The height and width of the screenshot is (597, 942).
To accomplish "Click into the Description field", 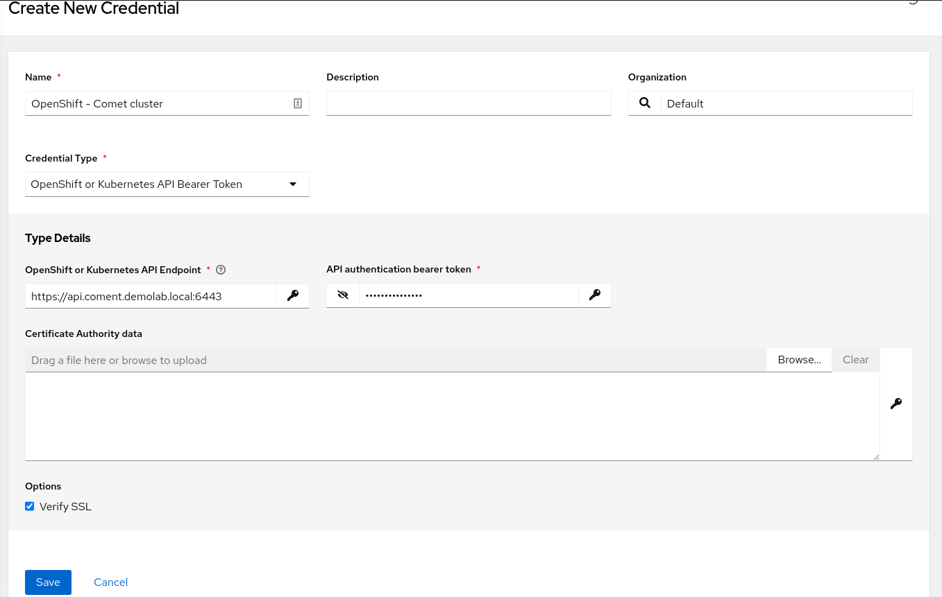I will click(469, 103).
